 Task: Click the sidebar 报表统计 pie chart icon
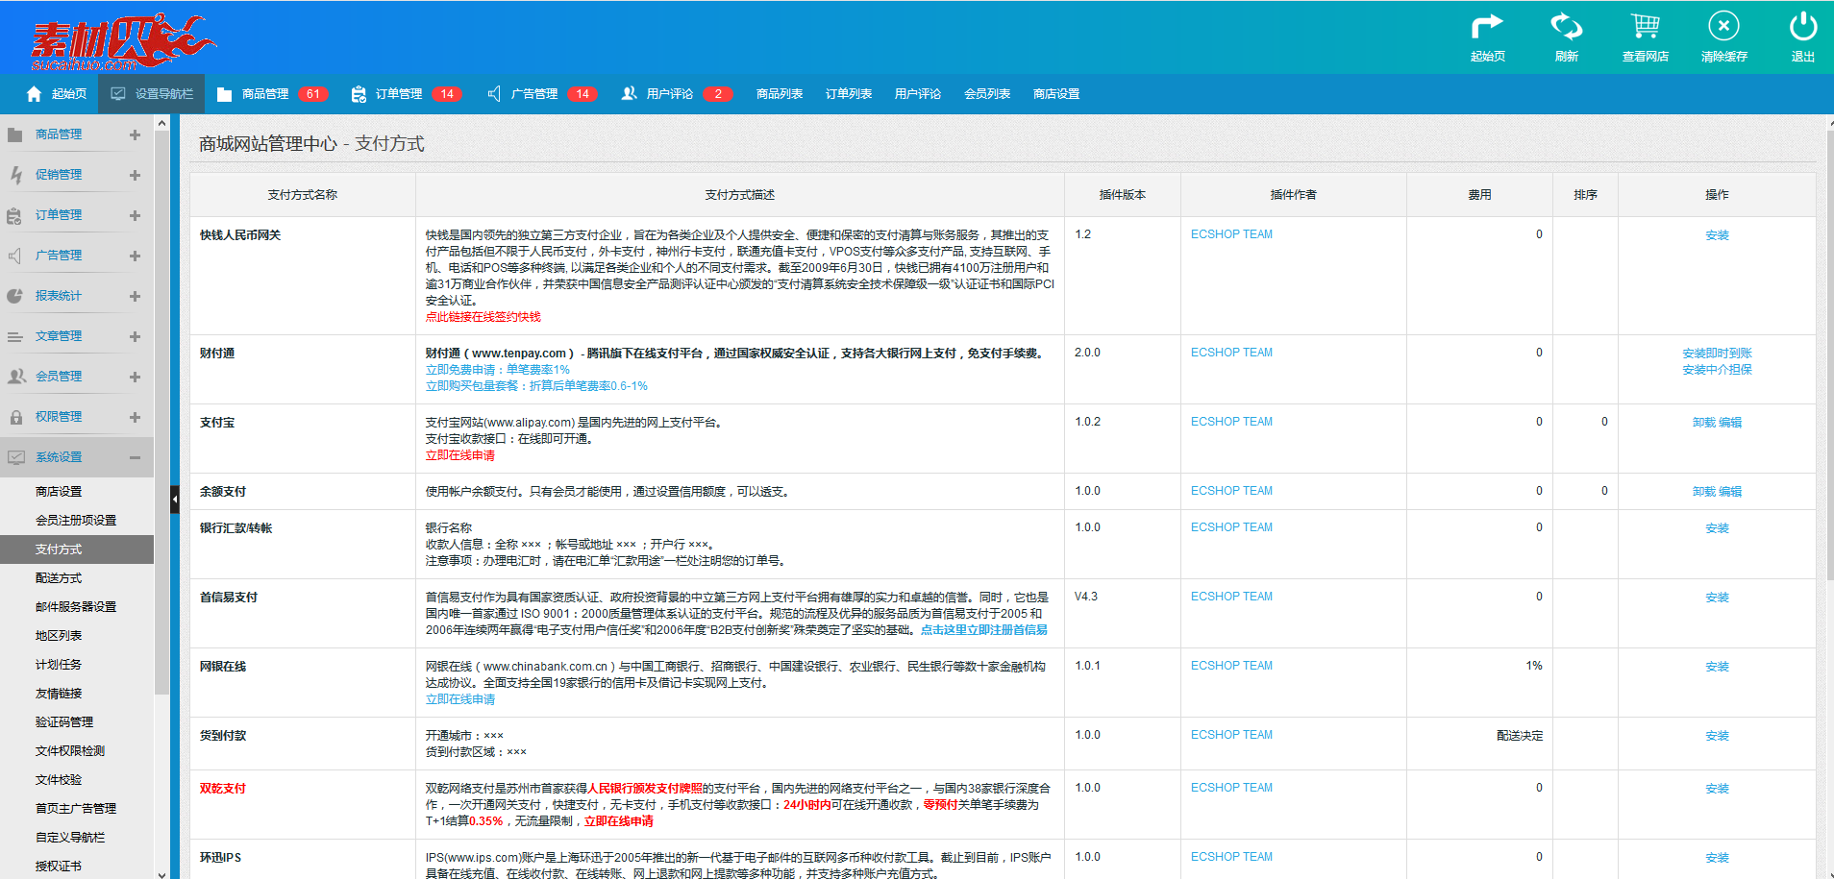point(15,296)
